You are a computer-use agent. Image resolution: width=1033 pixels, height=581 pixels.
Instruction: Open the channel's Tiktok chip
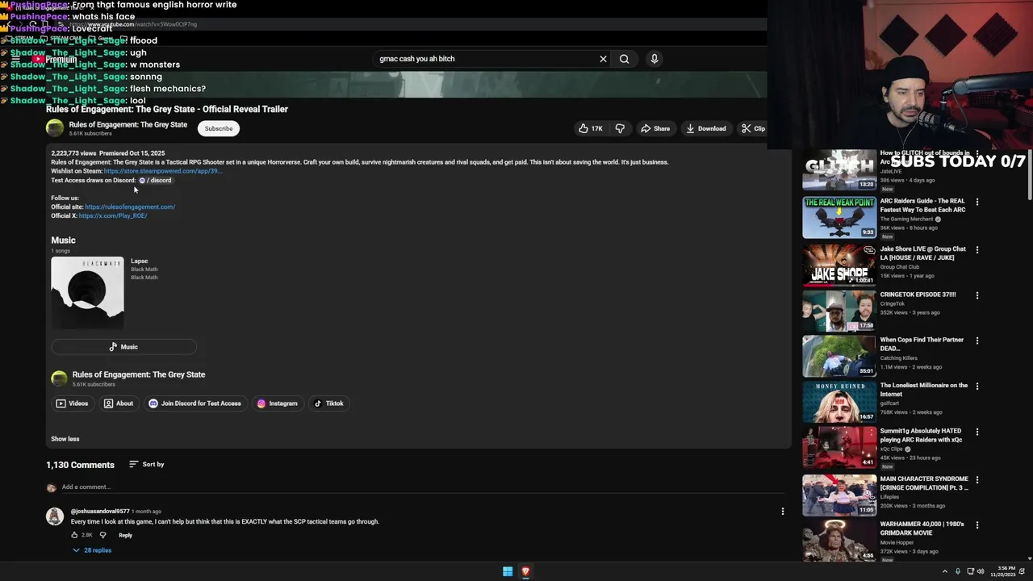click(x=328, y=403)
